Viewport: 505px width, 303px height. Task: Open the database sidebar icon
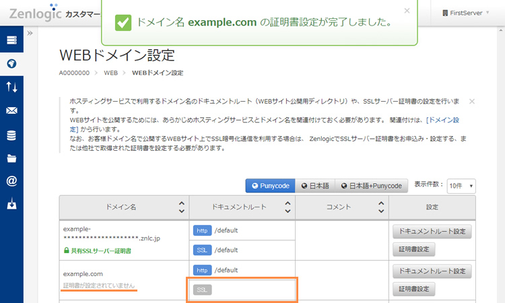point(11,135)
